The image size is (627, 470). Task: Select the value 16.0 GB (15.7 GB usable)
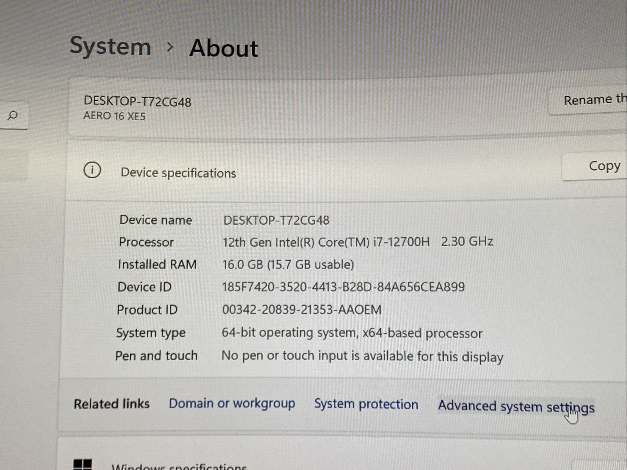288,265
